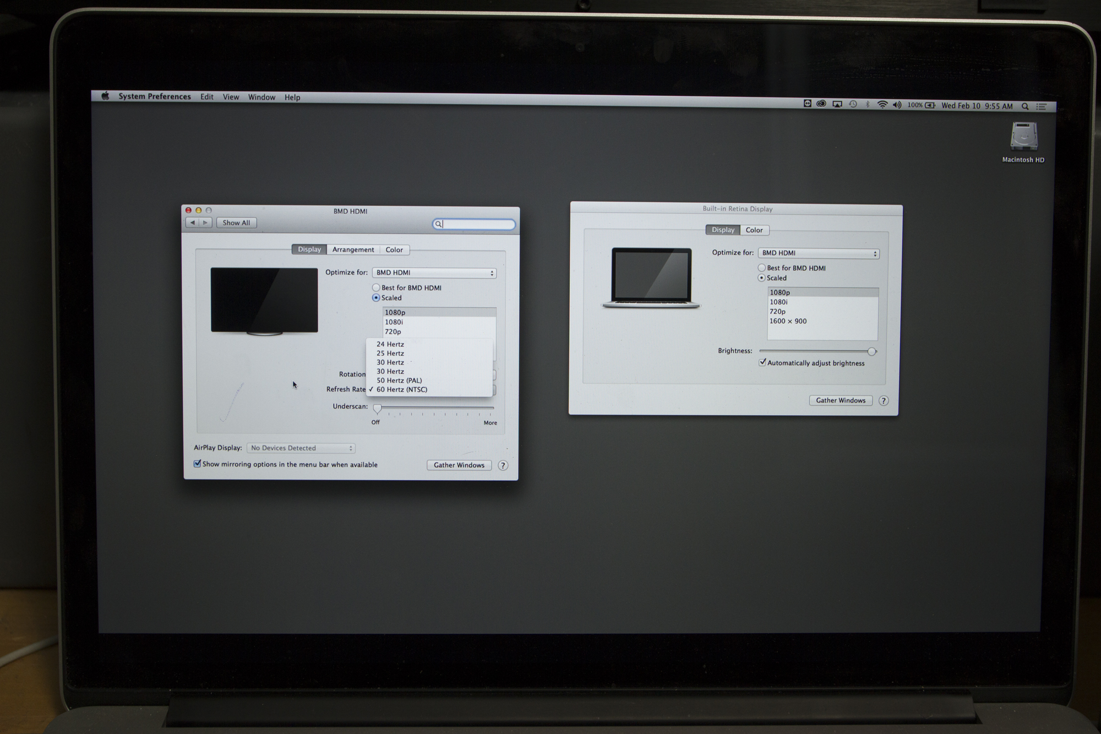
Task: Select 720p resolution in Retina Display window
Action: click(x=823, y=312)
